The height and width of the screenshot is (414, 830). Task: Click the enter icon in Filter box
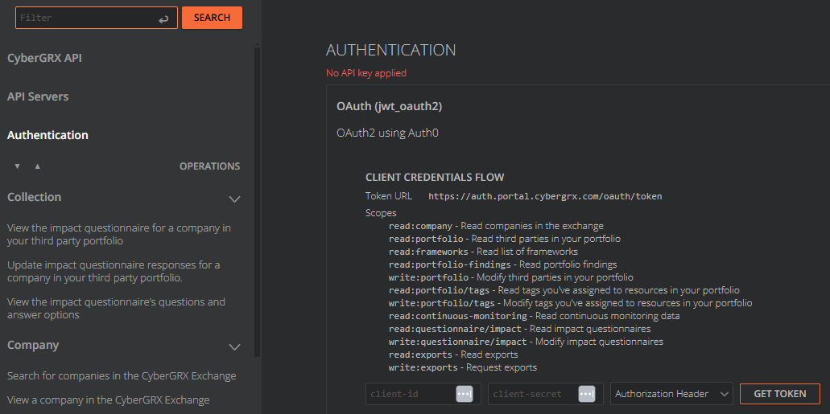tap(163, 19)
